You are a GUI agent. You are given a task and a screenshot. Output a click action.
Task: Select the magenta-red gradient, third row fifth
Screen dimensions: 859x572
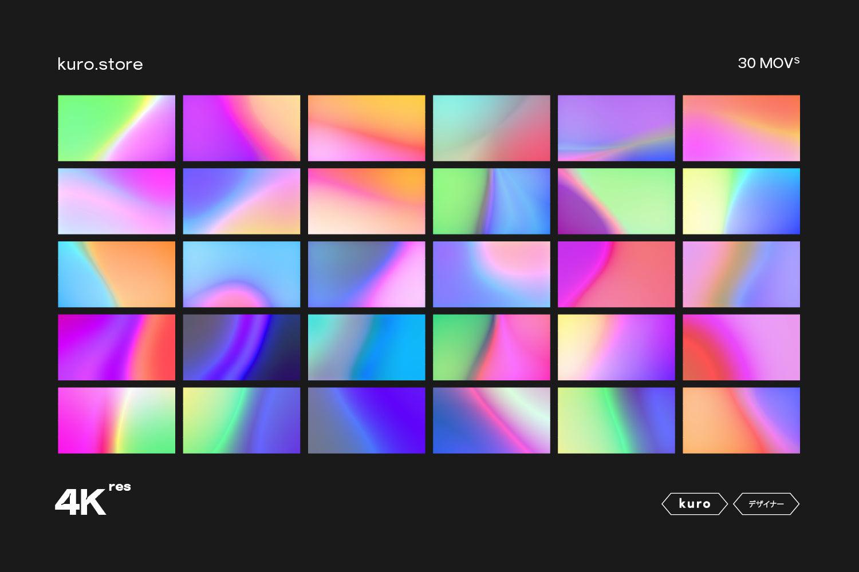[616, 273]
